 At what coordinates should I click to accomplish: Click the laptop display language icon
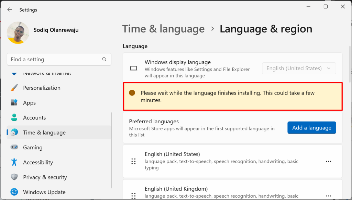coord(134,68)
